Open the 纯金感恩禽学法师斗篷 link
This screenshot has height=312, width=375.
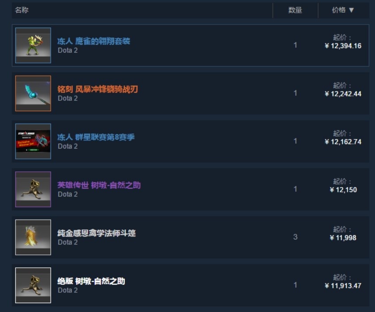coord(97,233)
